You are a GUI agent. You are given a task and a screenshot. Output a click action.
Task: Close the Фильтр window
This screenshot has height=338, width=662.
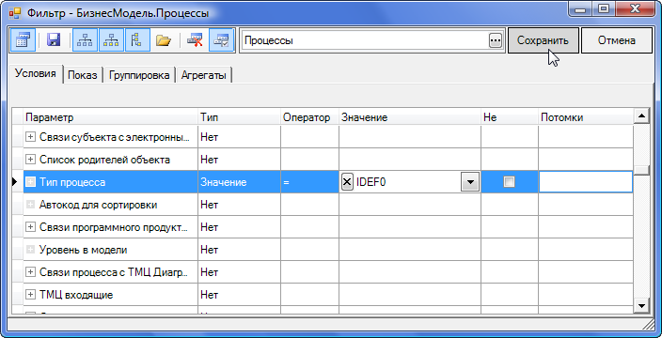(x=635, y=8)
